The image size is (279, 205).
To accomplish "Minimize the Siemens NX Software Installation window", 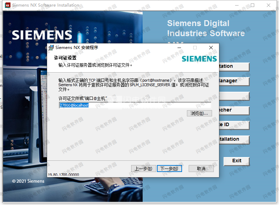I will click(x=237, y=5).
